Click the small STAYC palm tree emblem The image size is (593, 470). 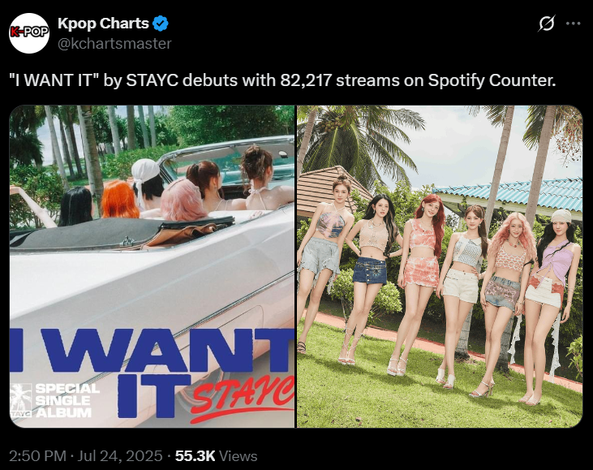click(x=21, y=401)
